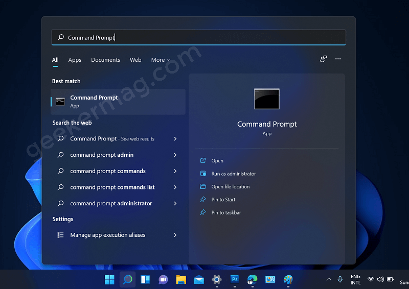Click inside the Command Prompt search field
This screenshot has width=409, height=289.
(198, 37)
